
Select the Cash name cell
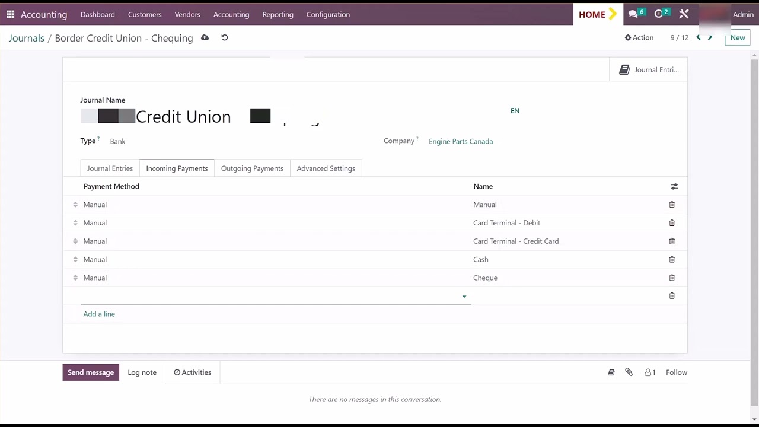click(481, 259)
